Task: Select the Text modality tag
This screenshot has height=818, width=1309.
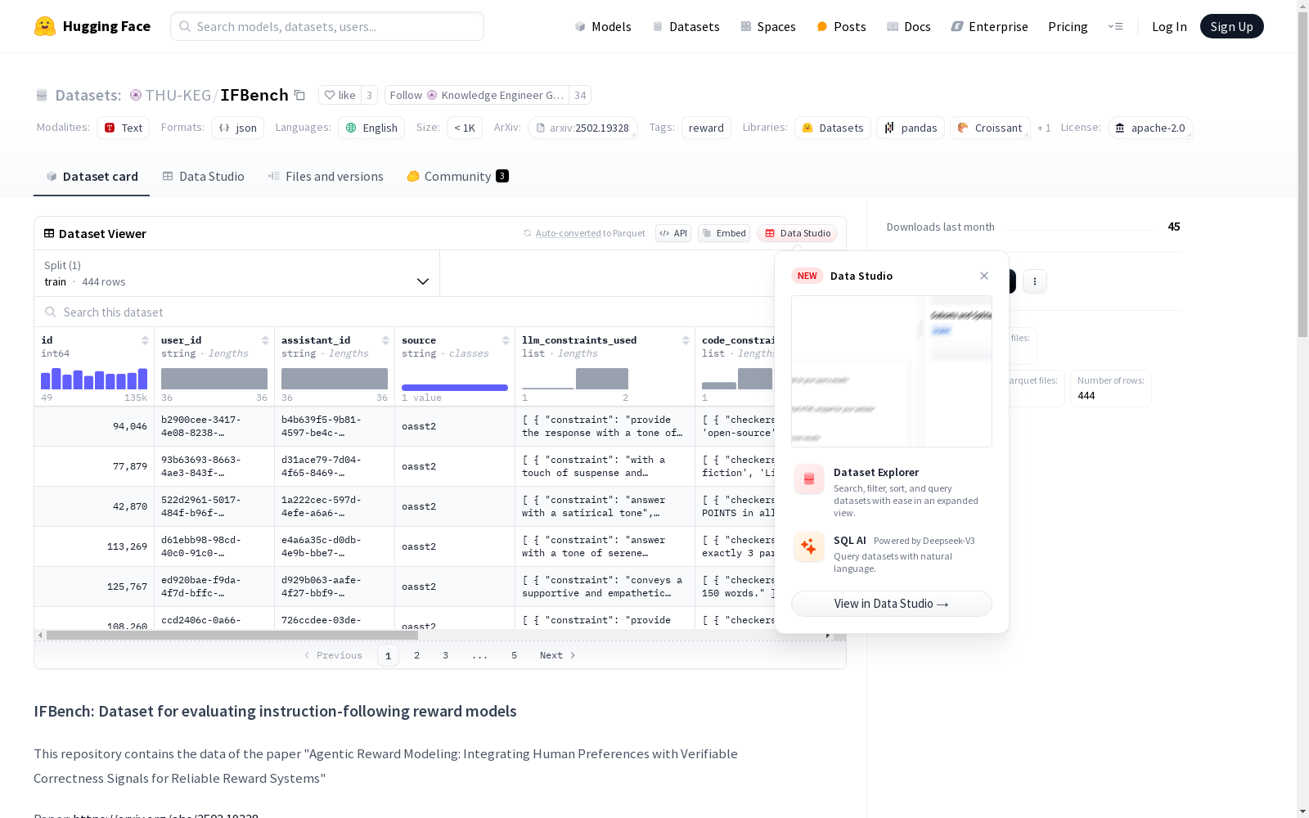Action: coord(124,128)
